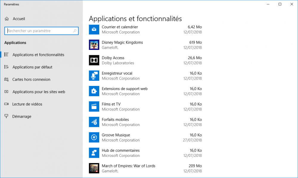298x178 pixels.
Task: Open Démarrage settings page
Action: point(22,116)
